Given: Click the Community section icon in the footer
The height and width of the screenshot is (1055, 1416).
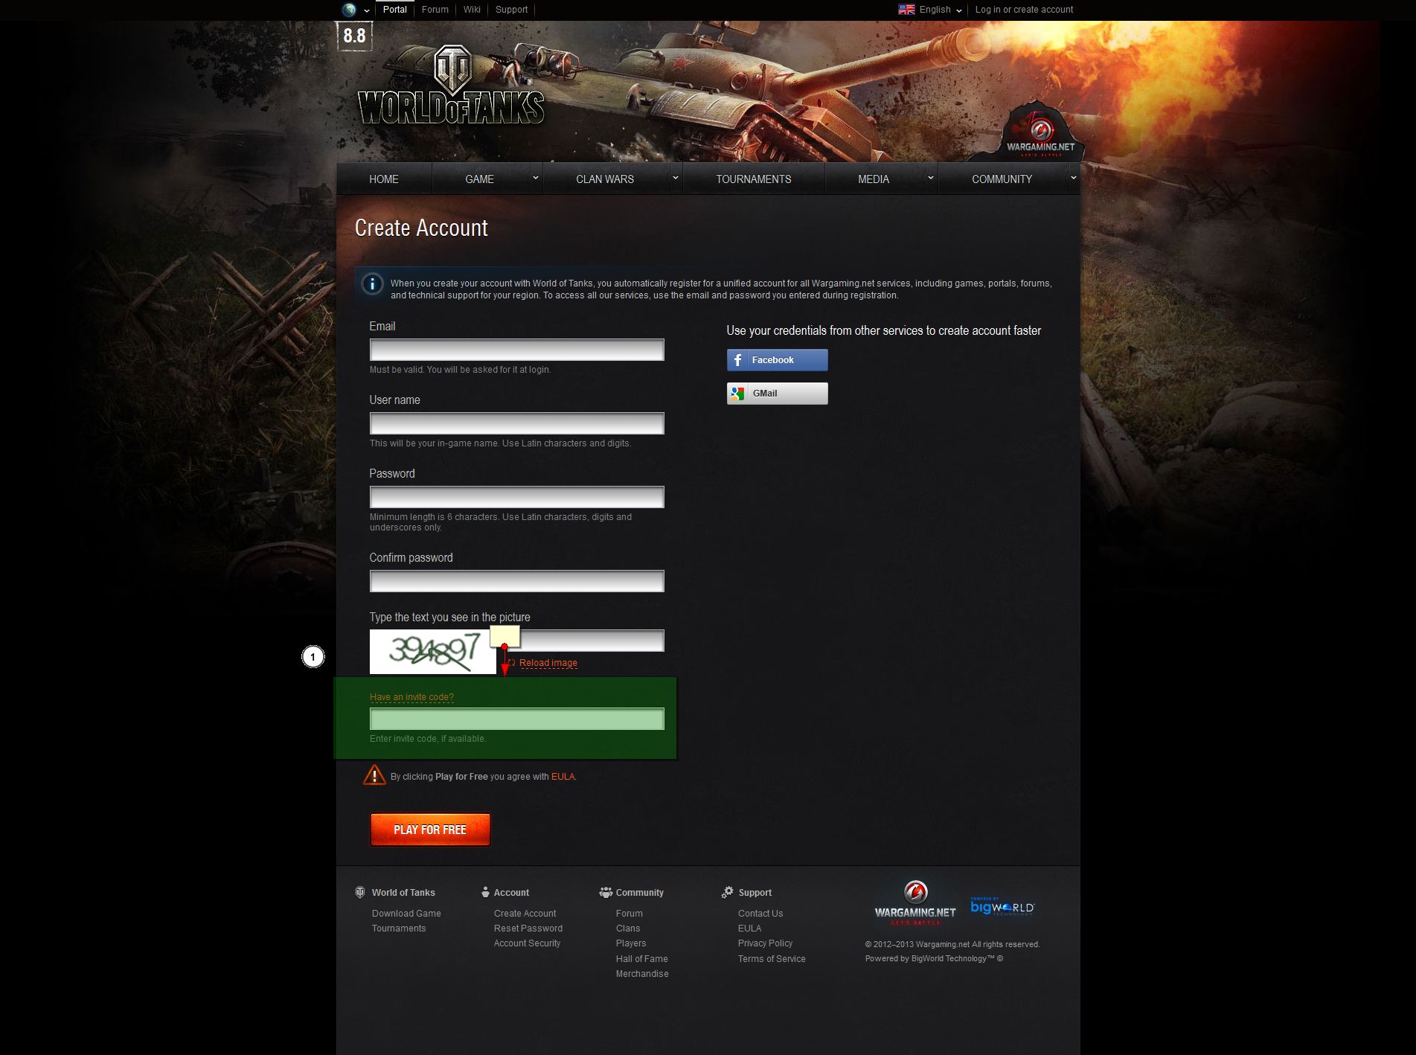Looking at the screenshot, I should tap(604, 892).
